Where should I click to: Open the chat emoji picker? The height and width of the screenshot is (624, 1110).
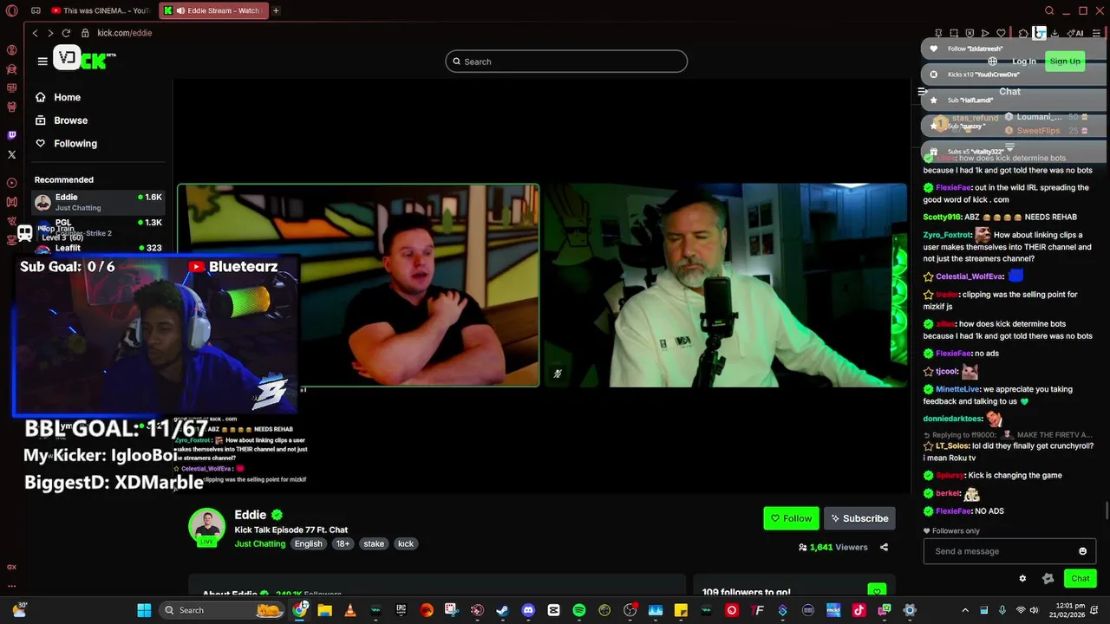point(1082,551)
